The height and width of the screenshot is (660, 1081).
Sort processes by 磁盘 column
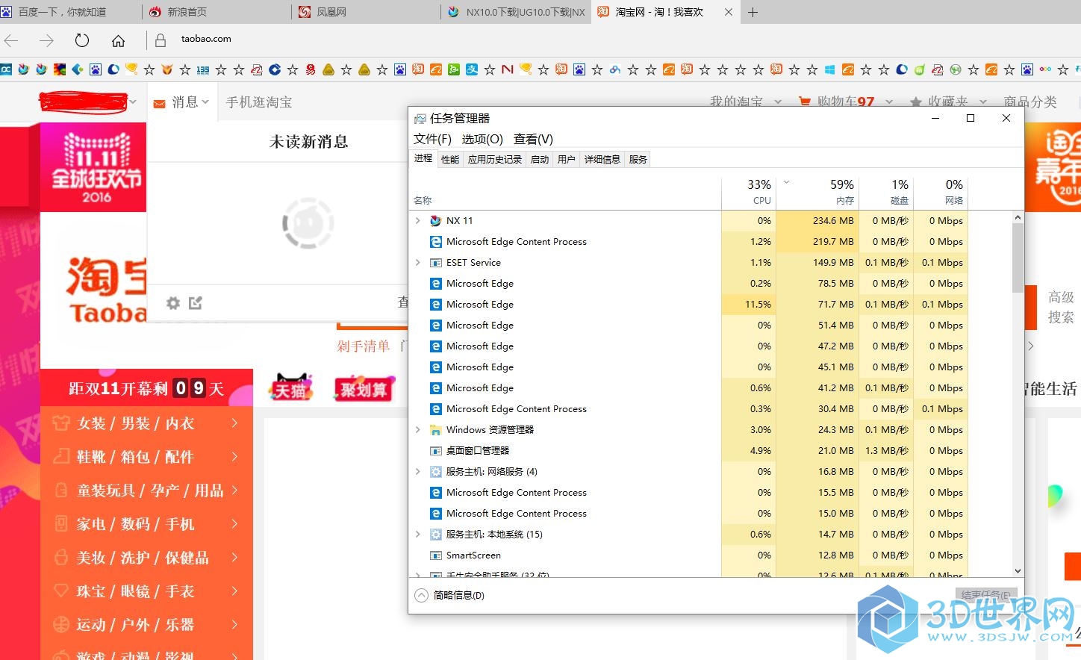click(886, 192)
